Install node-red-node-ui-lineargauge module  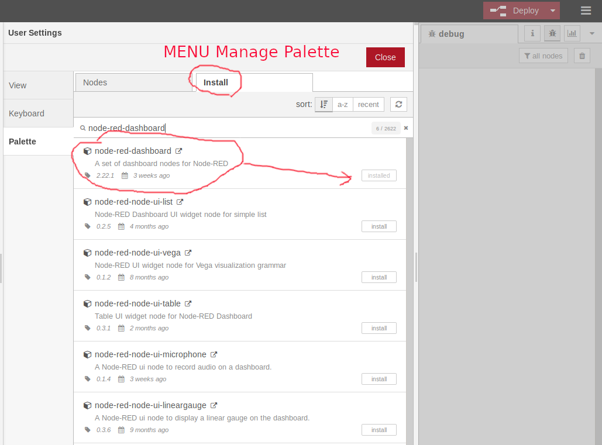[379, 430]
